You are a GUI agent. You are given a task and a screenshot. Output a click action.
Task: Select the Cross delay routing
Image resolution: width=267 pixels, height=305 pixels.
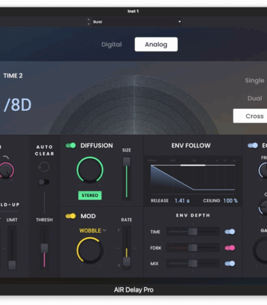250,116
